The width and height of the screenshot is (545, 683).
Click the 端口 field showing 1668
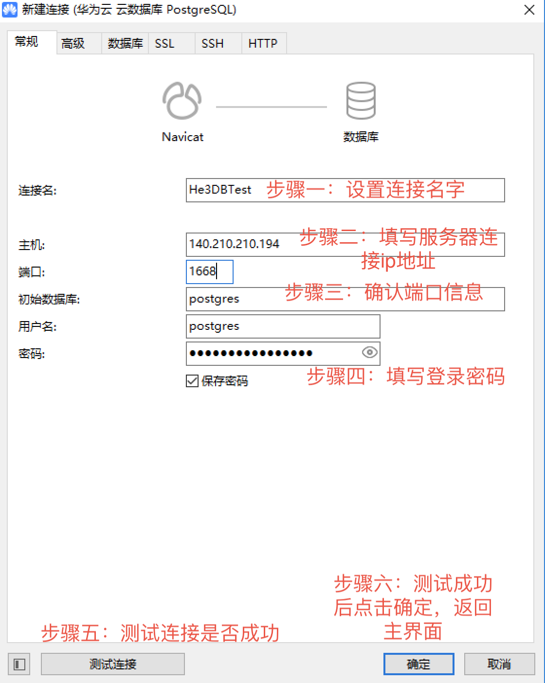pos(209,272)
